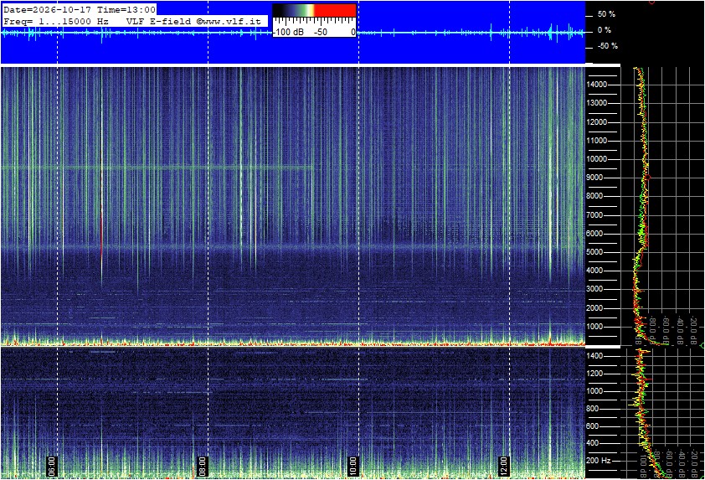
Task: Click the 6000 frequency axis label
Action: tap(594, 234)
